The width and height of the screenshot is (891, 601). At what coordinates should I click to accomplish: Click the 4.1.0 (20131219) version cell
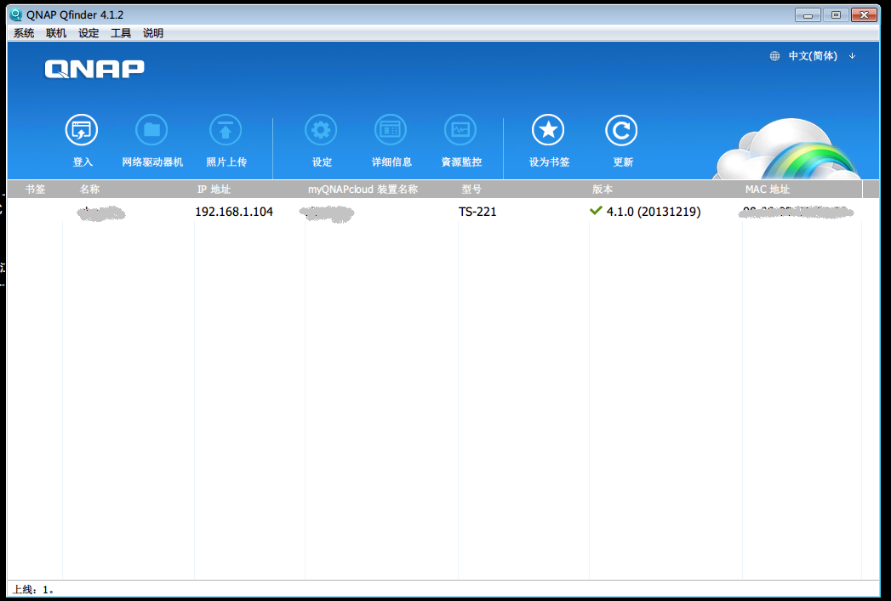click(x=654, y=212)
